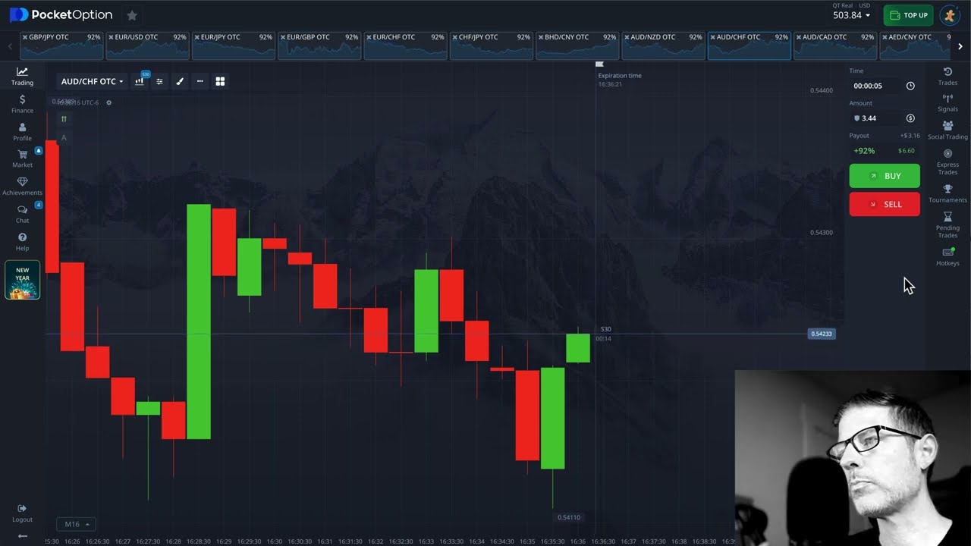Switch amount currency dollar icon
The image size is (971, 546).
(x=910, y=118)
